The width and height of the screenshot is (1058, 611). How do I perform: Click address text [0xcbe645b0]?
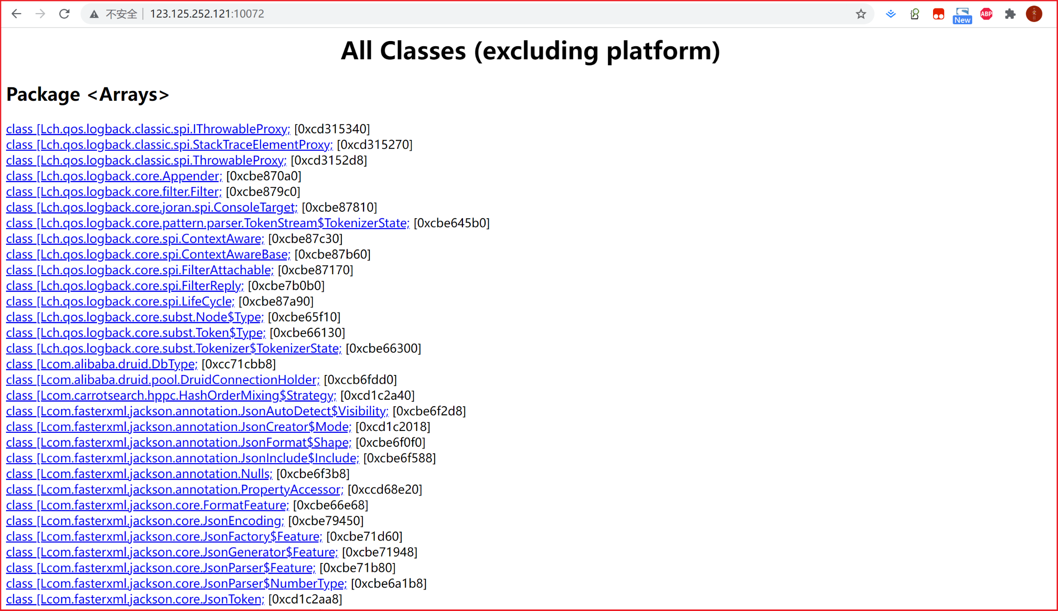(451, 223)
